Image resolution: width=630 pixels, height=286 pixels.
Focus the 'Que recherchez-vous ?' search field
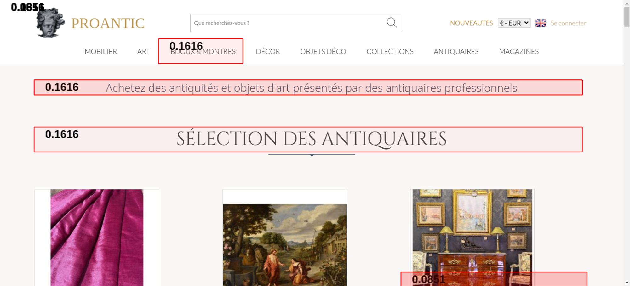click(287, 23)
